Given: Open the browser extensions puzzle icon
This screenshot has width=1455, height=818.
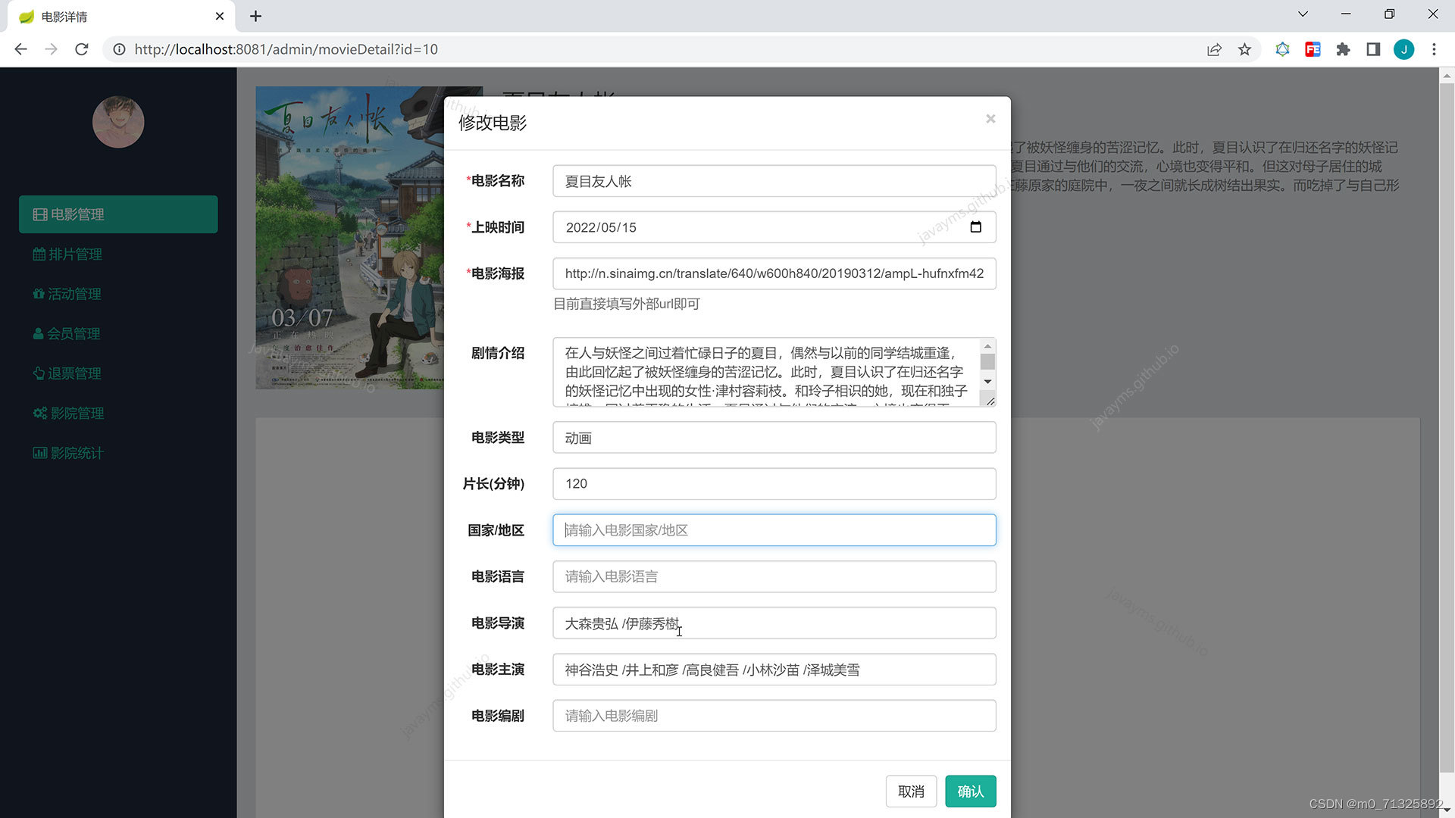Looking at the screenshot, I should (1343, 49).
